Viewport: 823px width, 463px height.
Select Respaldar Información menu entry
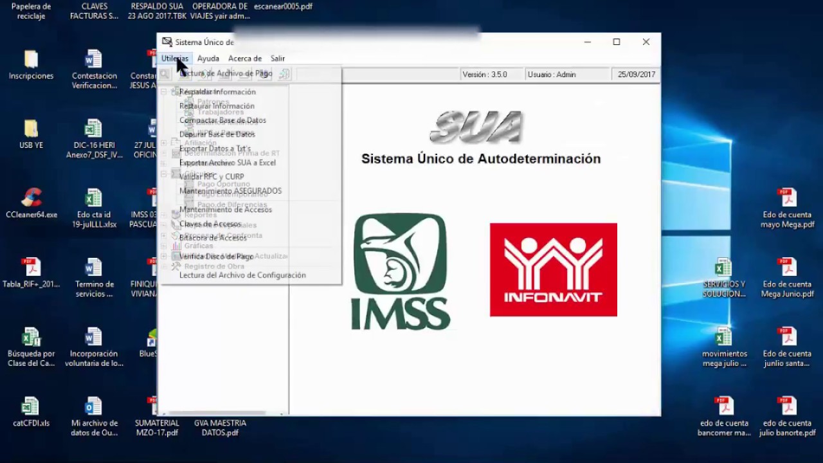click(217, 92)
